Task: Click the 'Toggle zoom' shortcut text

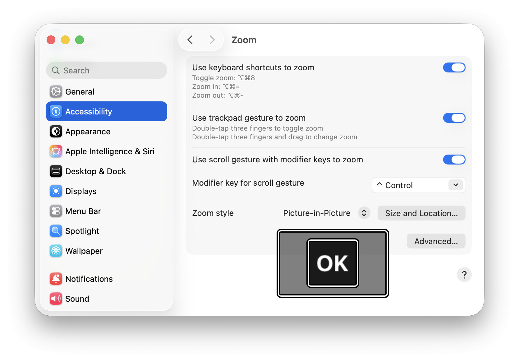Action: 223,78
